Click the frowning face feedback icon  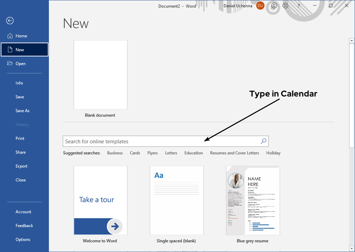point(285,6)
